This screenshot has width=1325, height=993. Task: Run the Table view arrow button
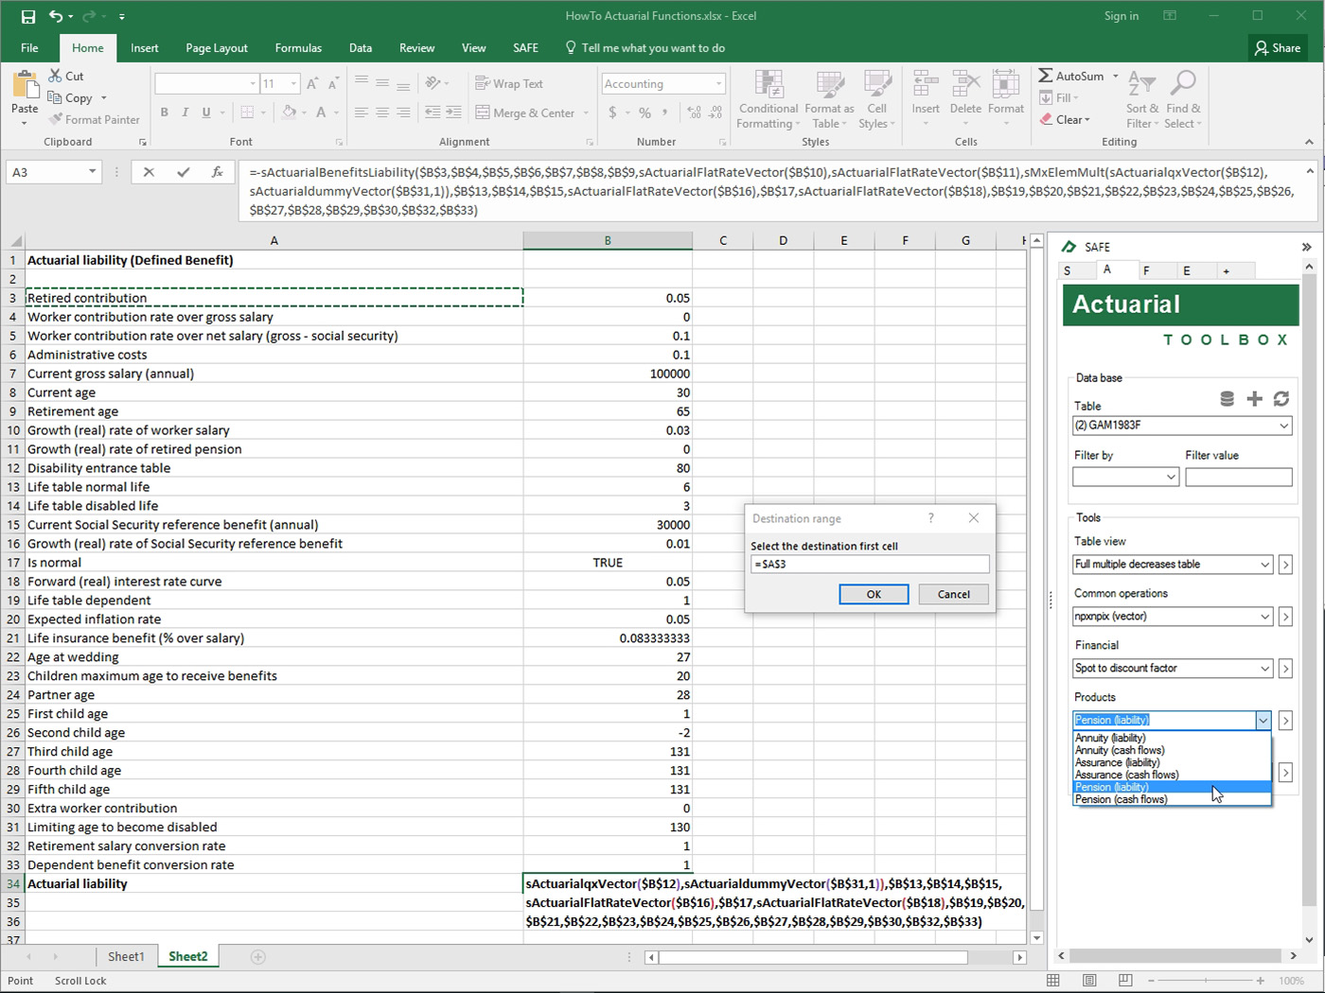(x=1285, y=565)
